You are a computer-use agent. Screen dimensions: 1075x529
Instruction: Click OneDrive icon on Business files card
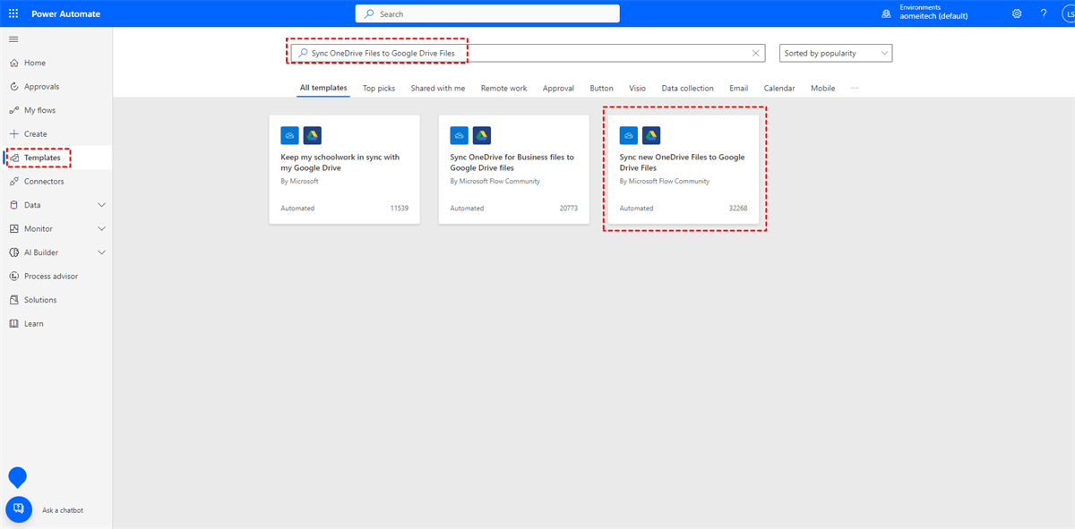click(x=459, y=135)
